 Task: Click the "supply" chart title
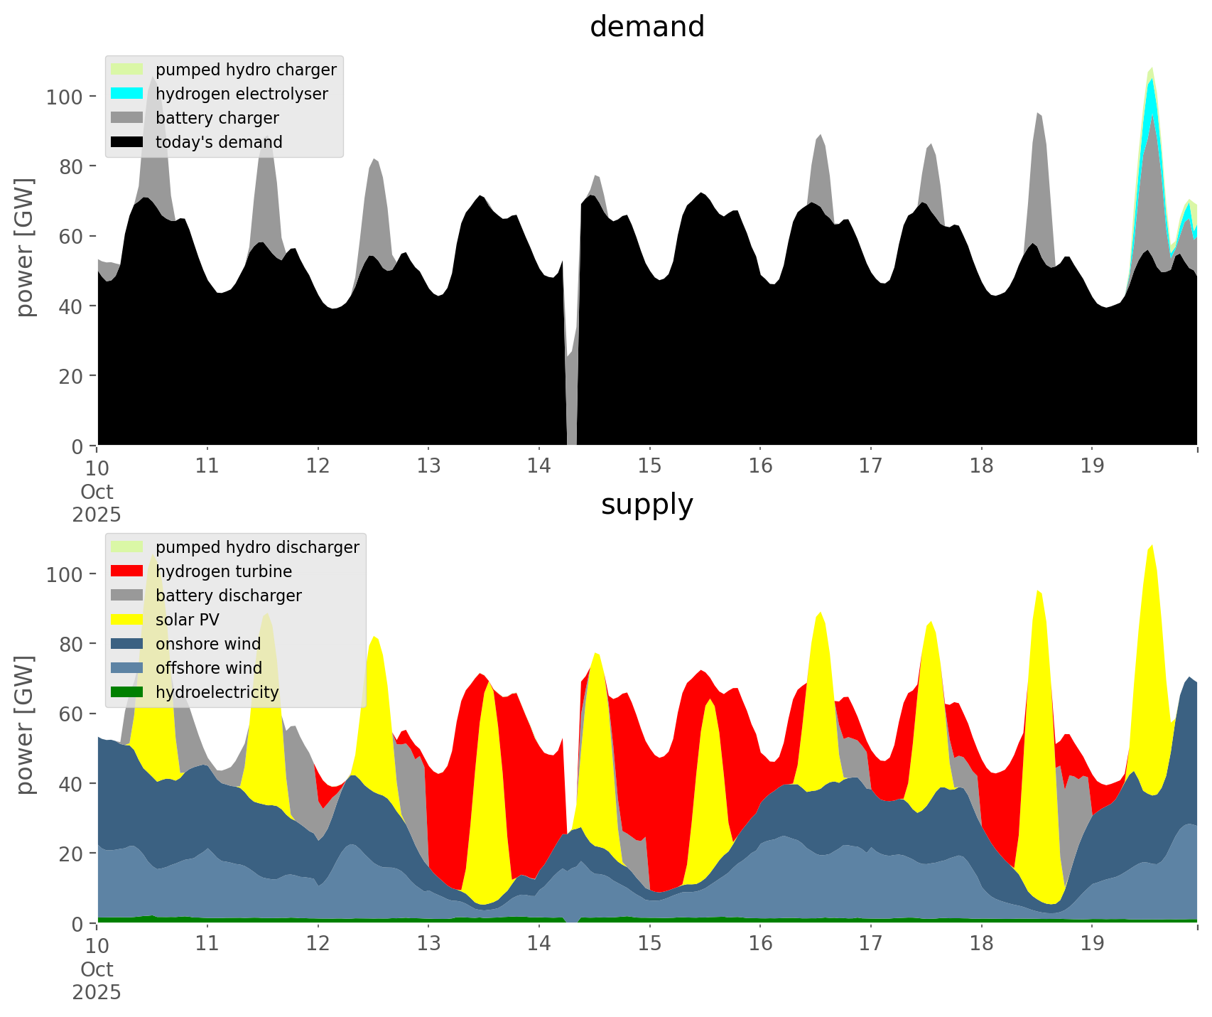click(x=646, y=505)
